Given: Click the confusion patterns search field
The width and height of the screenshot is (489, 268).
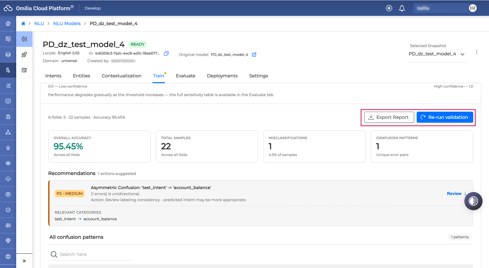Looking at the screenshot, I should [x=91, y=254].
